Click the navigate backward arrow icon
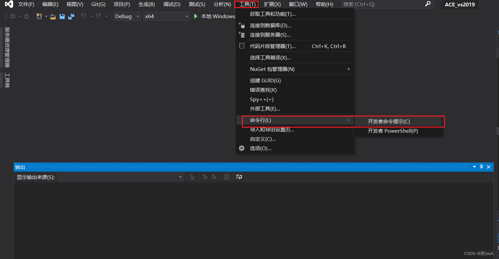 [13, 16]
